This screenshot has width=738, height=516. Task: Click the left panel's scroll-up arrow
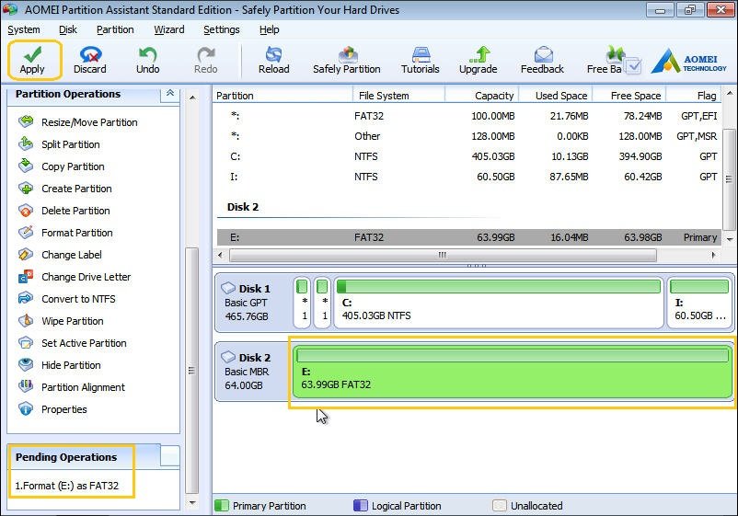coord(192,97)
